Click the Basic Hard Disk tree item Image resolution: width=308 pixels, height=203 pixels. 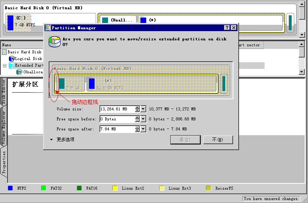24,52
